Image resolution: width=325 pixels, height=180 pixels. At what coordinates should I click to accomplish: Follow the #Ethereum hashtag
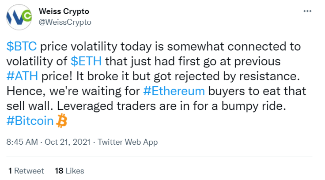[x=174, y=91]
